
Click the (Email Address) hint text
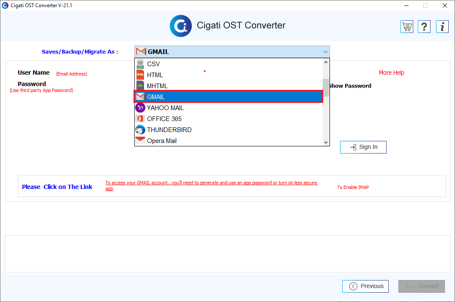coord(71,74)
